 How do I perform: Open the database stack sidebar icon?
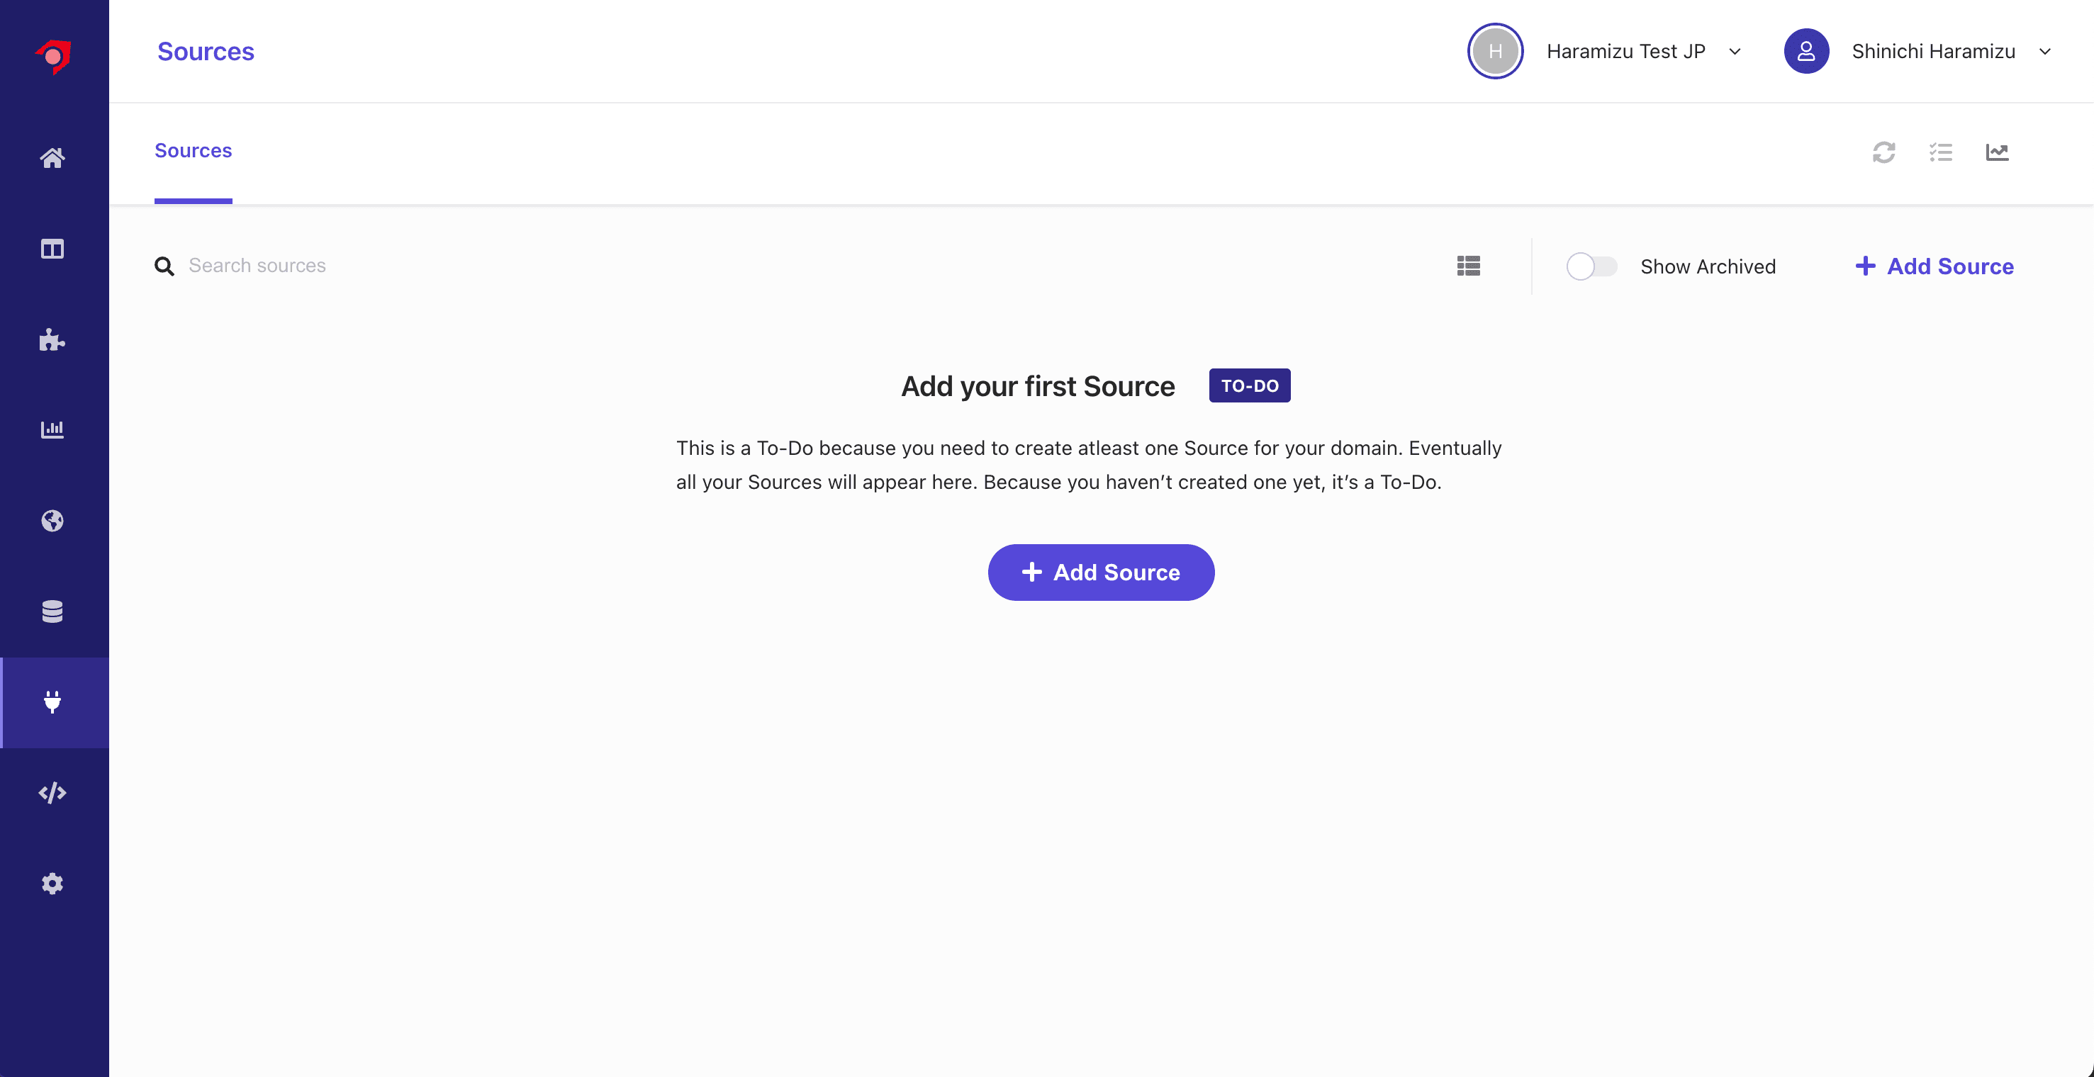[x=53, y=611]
